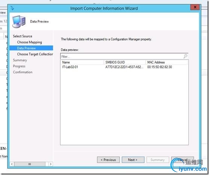Click the magnifier icon in the filter box

185,56
